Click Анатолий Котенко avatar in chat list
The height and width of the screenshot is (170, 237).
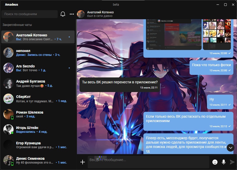[x=8, y=37]
